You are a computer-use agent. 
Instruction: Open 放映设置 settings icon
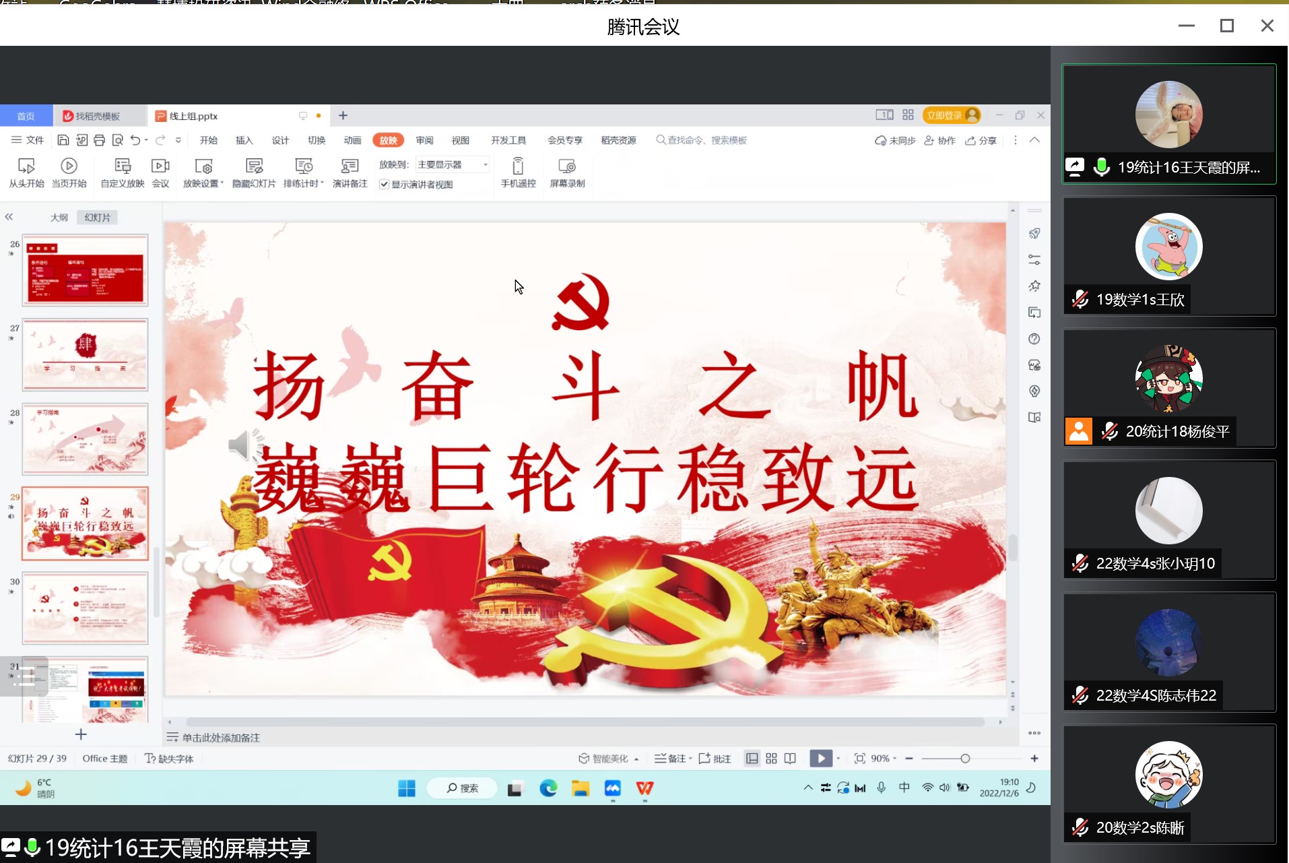(x=203, y=166)
